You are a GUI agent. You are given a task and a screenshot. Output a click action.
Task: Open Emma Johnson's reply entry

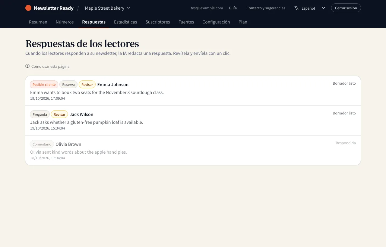tap(193, 91)
